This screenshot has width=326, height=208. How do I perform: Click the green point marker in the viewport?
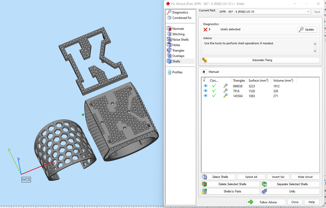click(x=83, y=115)
